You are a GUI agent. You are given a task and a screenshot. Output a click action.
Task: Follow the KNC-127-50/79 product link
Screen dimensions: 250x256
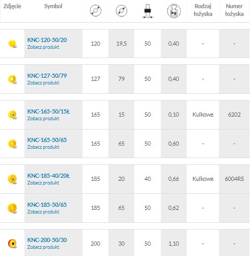coord(47,76)
